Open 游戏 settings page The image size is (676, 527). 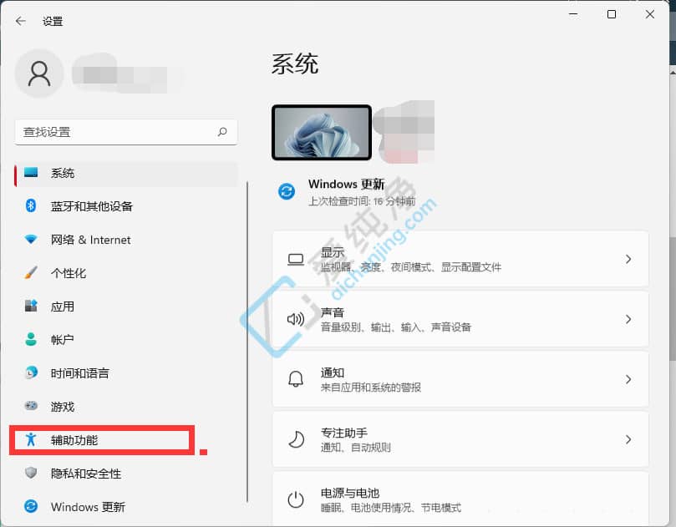click(x=126, y=407)
